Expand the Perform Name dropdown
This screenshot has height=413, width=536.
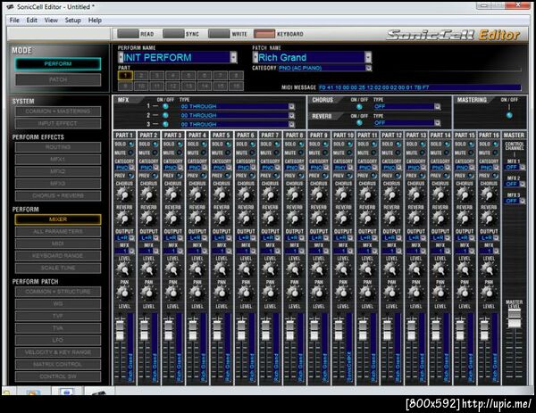[x=234, y=57]
